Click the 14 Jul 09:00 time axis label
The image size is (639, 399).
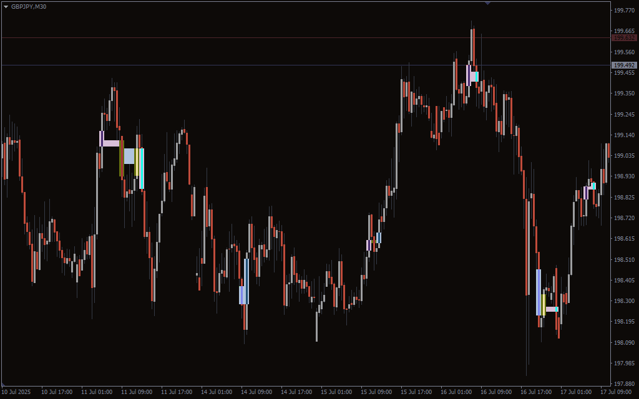click(257, 392)
